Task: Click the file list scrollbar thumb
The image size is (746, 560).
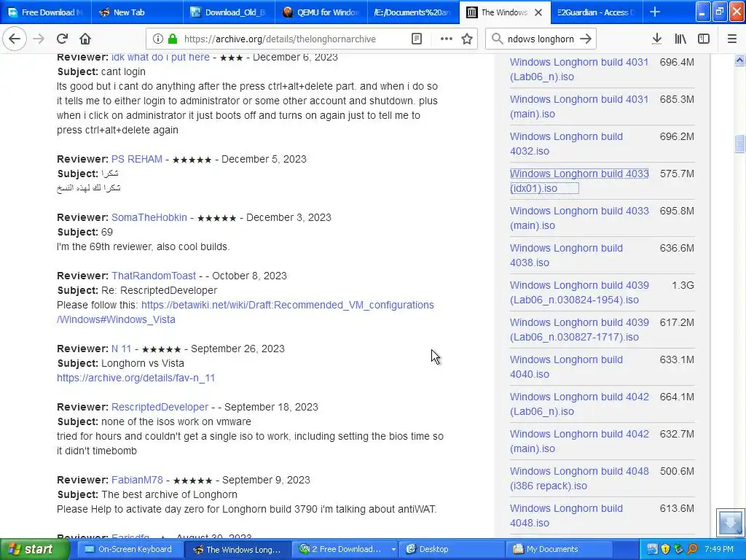Action: pyautogui.click(x=739, y=144)
